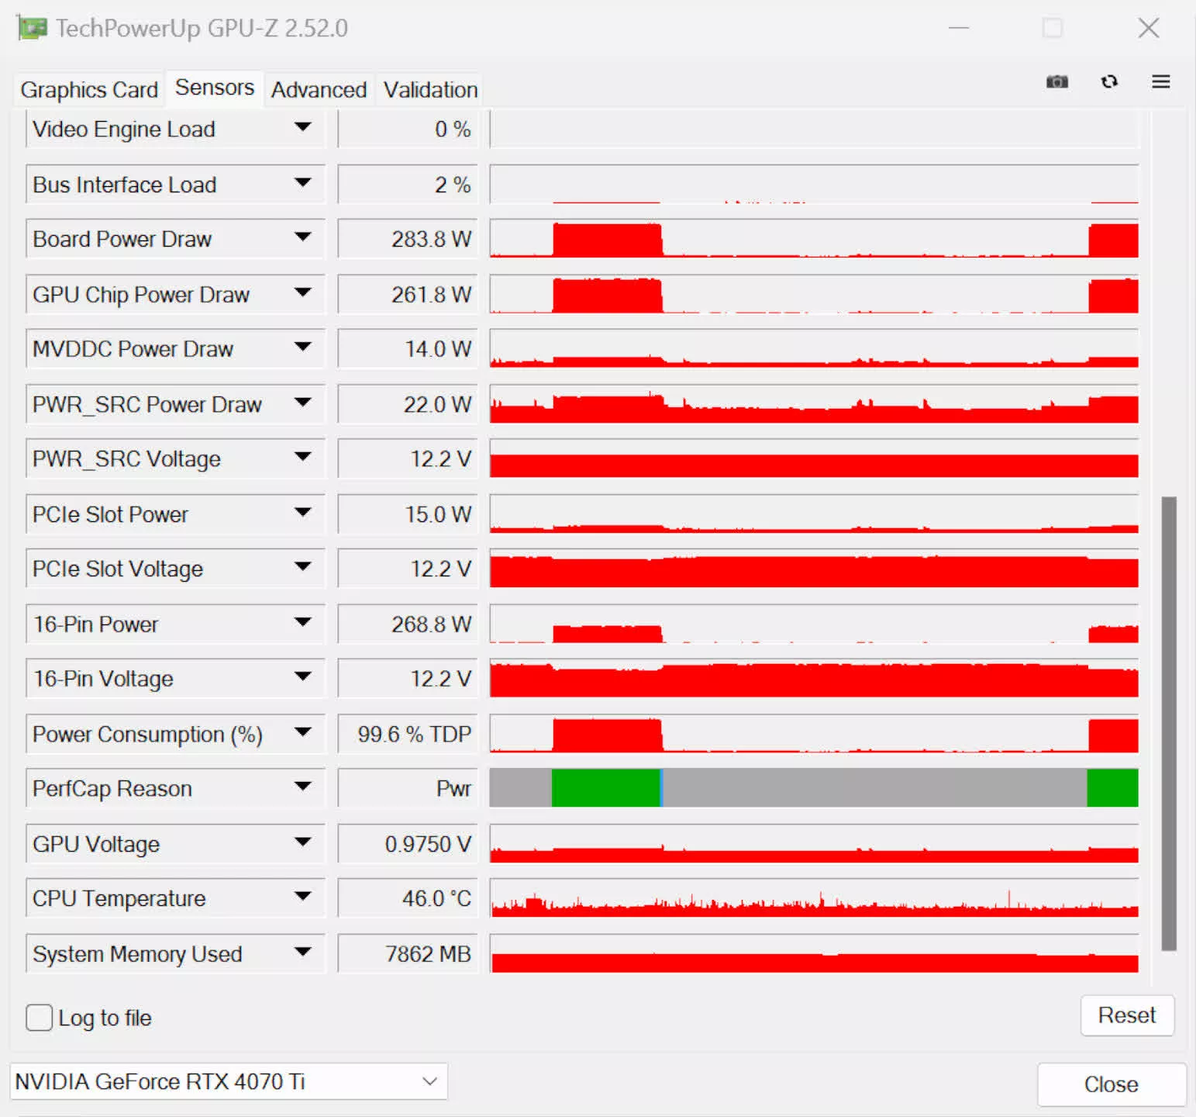Click the green PerfCap Reason graph segment

coord(605,788)
